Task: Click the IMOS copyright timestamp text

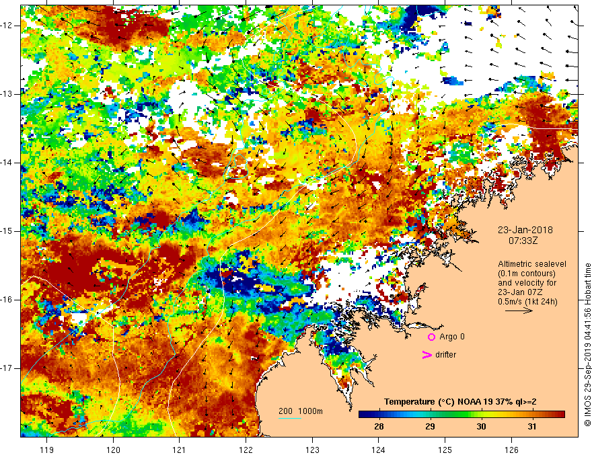Action: click(587, 345)
